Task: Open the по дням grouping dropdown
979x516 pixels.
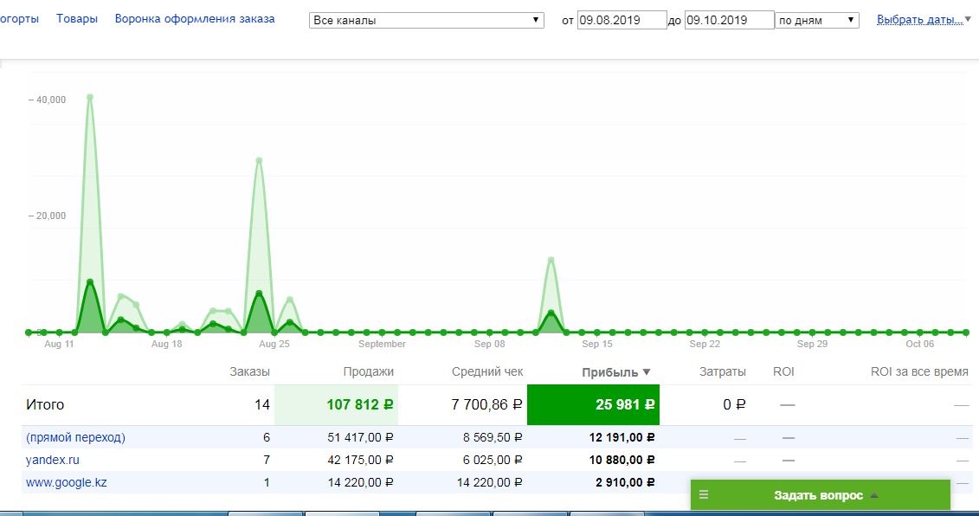Action: 816,20
